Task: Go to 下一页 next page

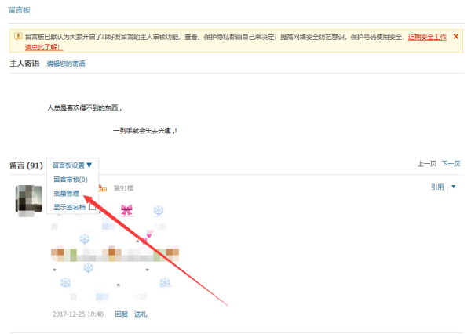Action: click(x=451, y=164)
